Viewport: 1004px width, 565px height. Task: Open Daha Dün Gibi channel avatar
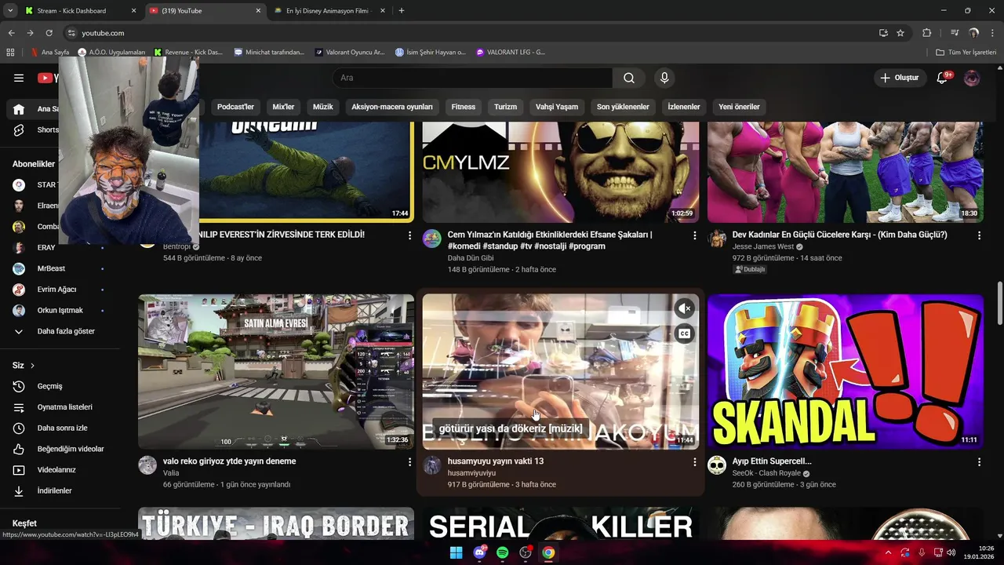[x=432, y=239]
